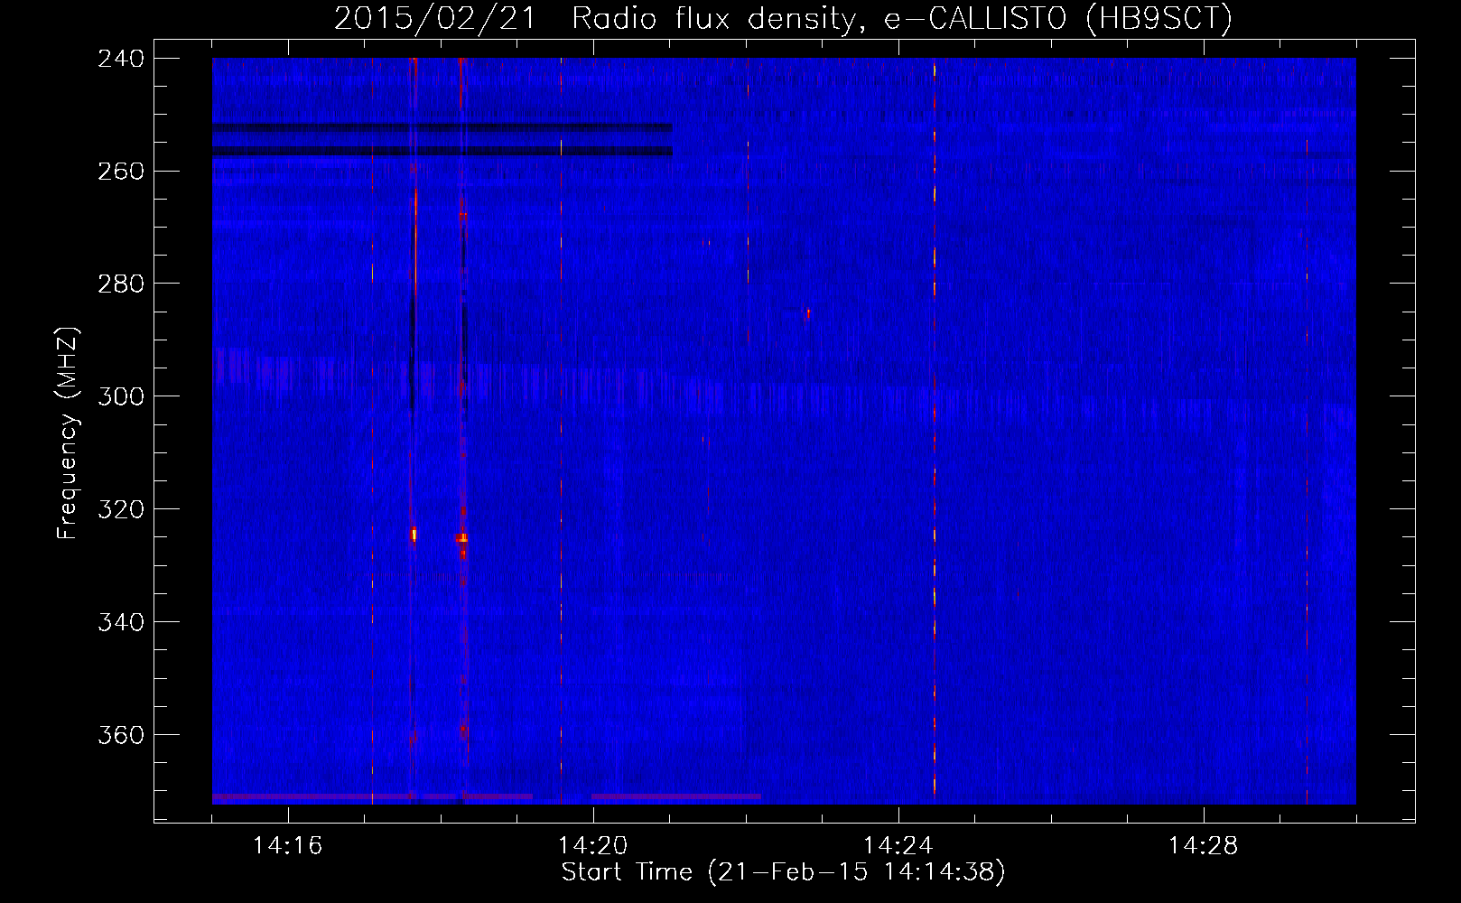Click the upper dark horizontal band near 252 MHz
The image size is (1461, 903).
point(442,128)
